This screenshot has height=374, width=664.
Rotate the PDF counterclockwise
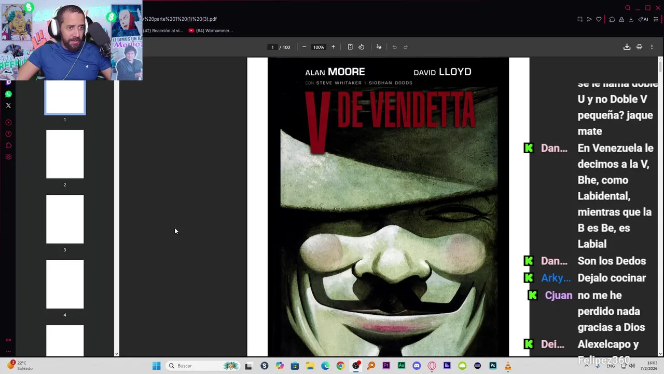pyautogui.click(x=362, y=47)
